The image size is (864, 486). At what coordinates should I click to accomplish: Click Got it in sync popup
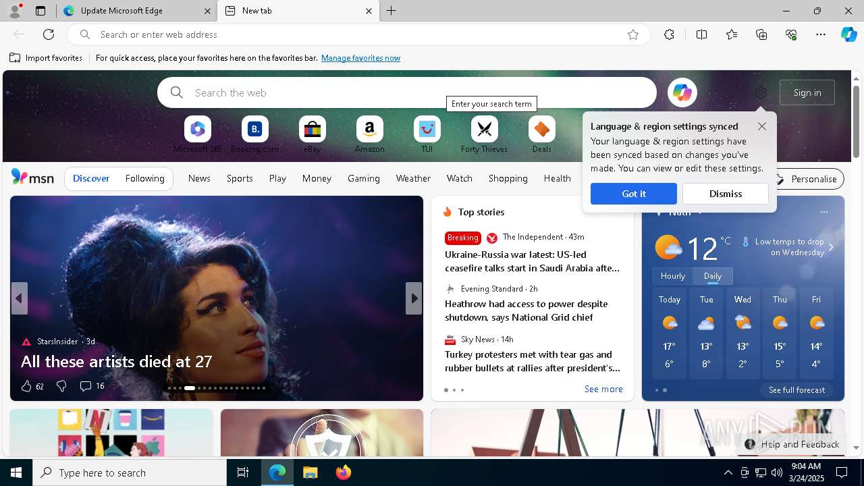tap(634, 194)
